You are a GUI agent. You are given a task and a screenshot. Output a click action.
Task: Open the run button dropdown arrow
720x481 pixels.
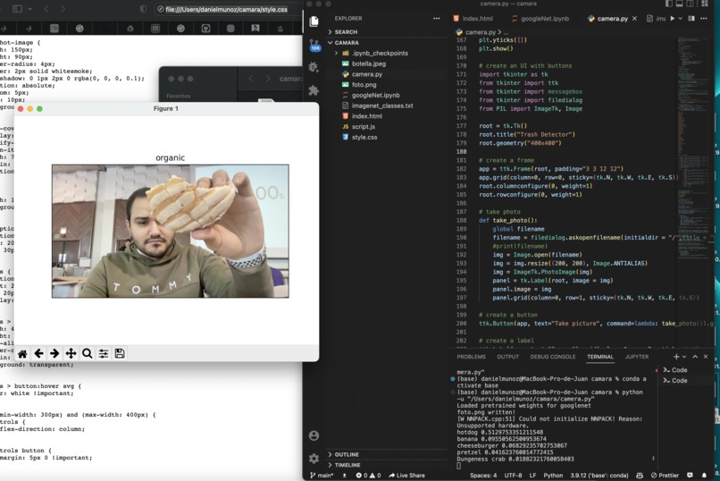coord(681,19)
